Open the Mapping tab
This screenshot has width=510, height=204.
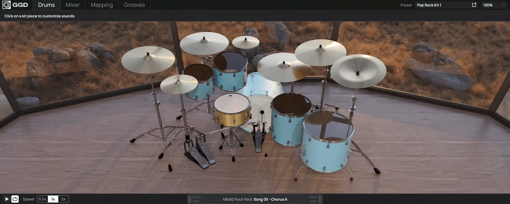pos(102,5)
